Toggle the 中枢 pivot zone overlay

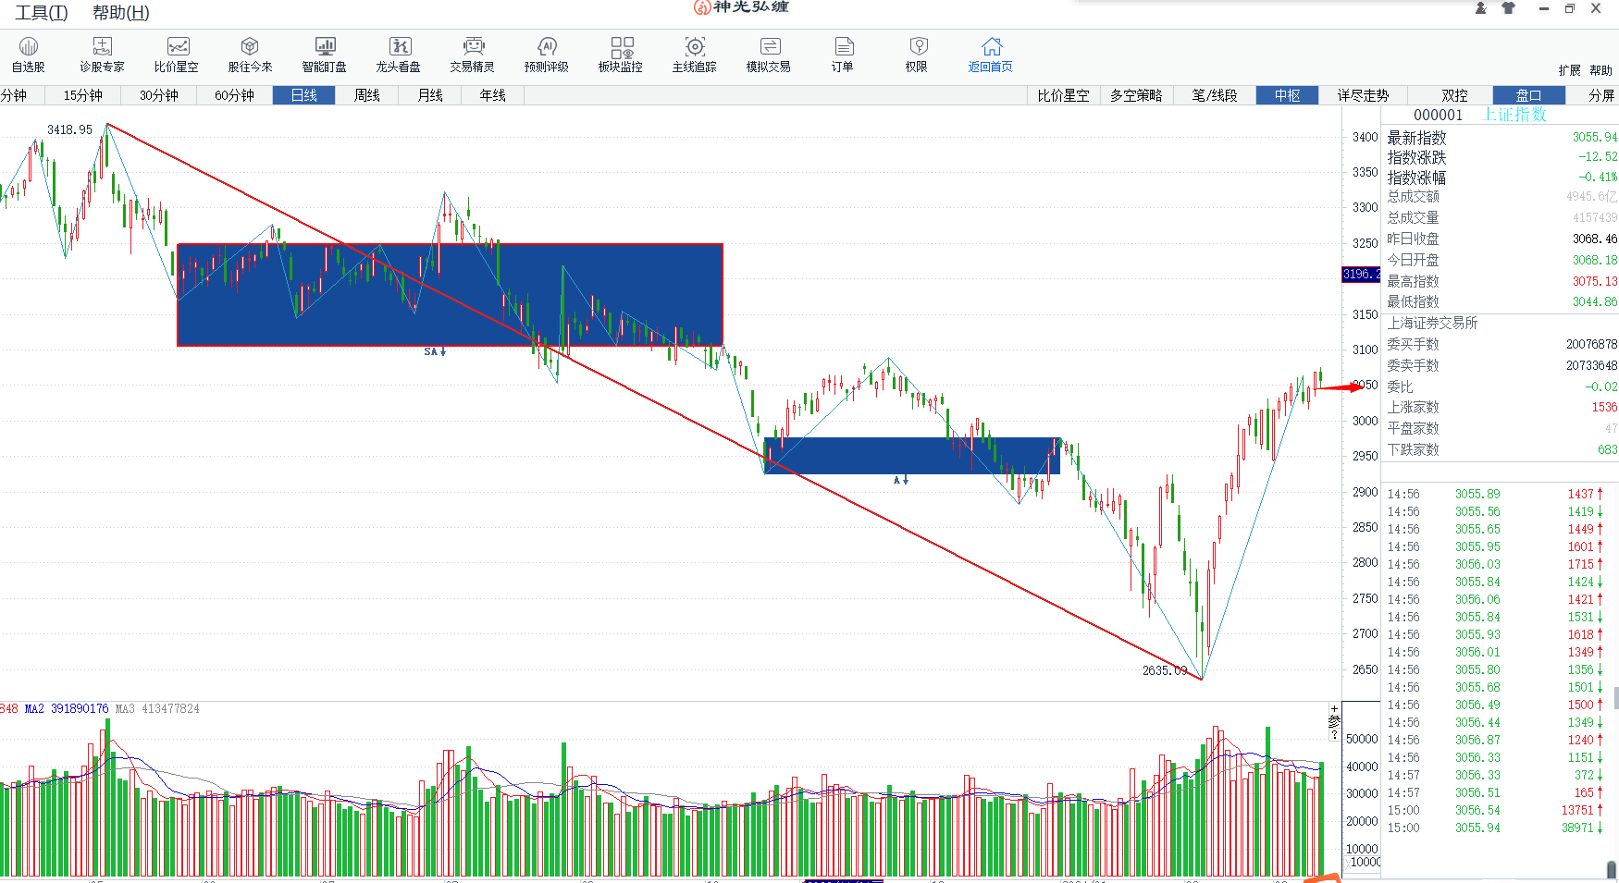tap(1288, 95)
